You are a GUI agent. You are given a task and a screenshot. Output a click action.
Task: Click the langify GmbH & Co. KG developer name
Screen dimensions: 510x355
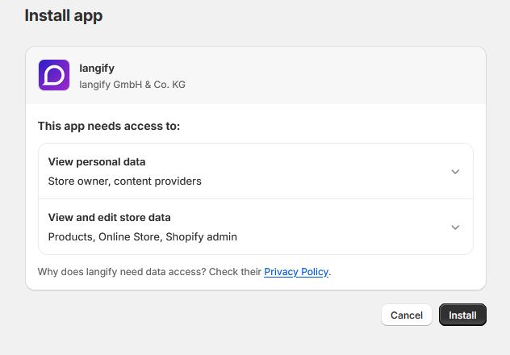[x=132, y=85]
